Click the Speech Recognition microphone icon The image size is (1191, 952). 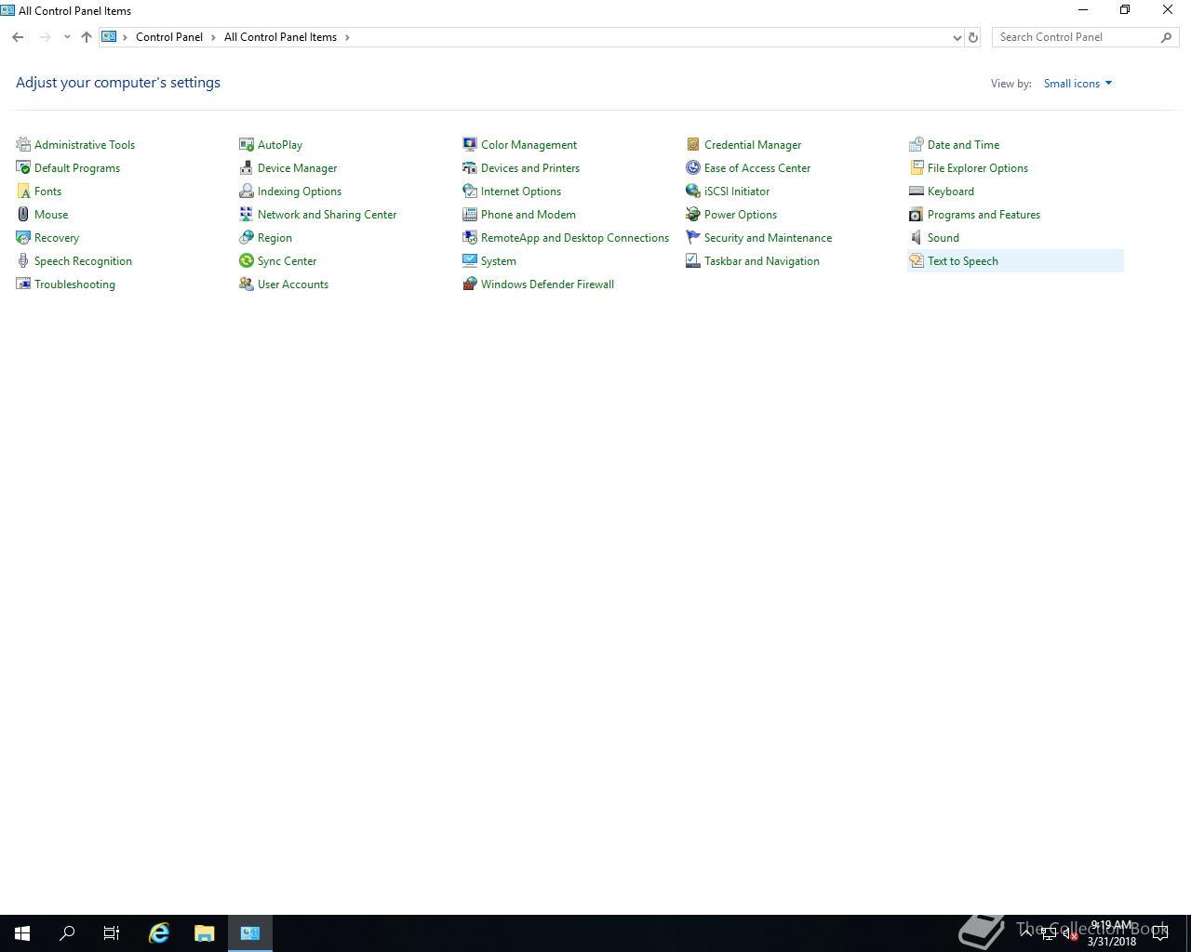coord(23,260)
